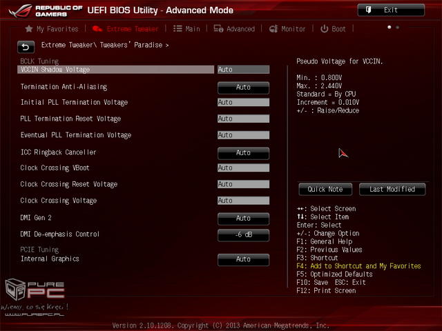This screenshot has width=442, height=331.
Task: Switch to Extreme Tweaker tab
Action: tap(126, 29)
